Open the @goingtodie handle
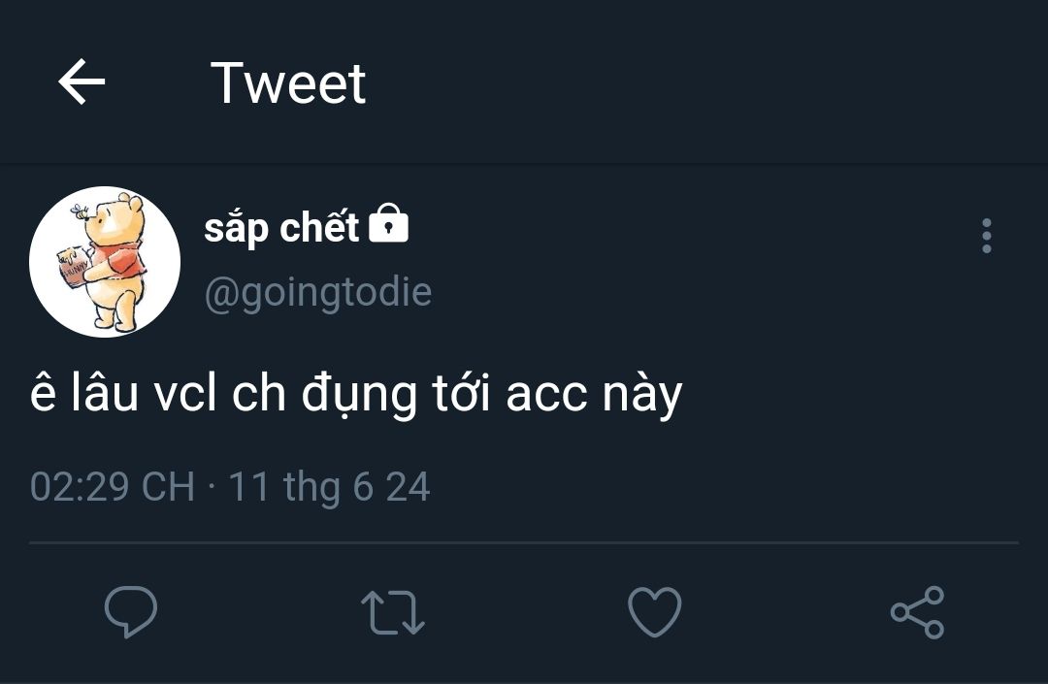The image size is (1048, 684). 317,292
